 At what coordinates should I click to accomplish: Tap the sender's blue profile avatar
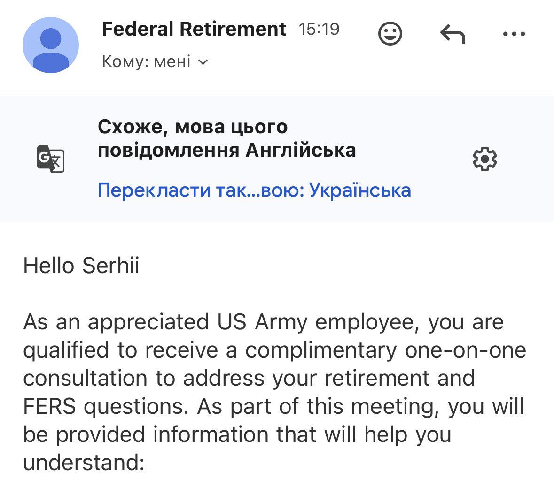[51, 45]
